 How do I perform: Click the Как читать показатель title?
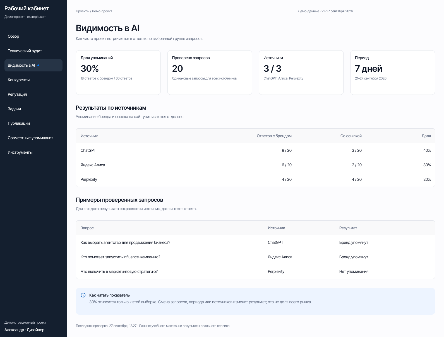tap(109, 295)
